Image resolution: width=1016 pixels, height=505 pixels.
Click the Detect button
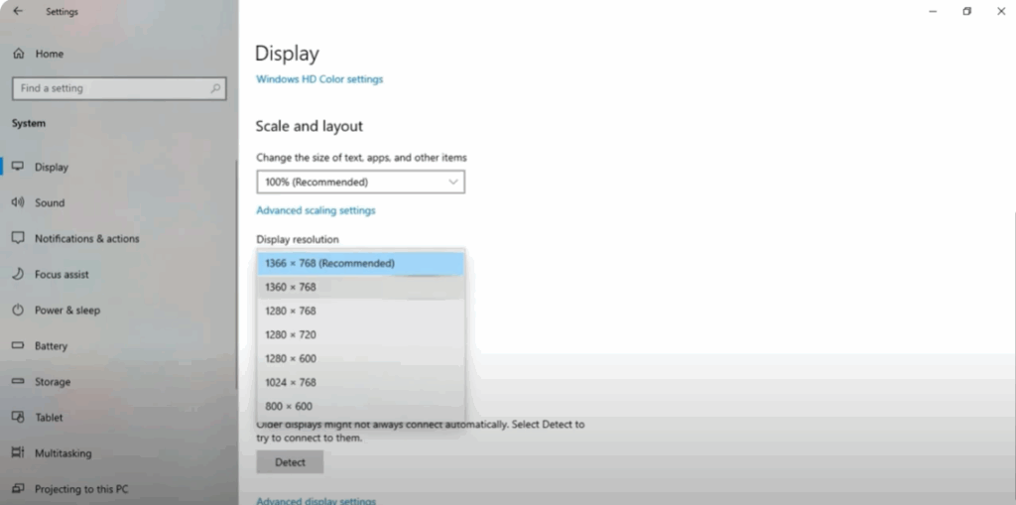click(290, 462)
